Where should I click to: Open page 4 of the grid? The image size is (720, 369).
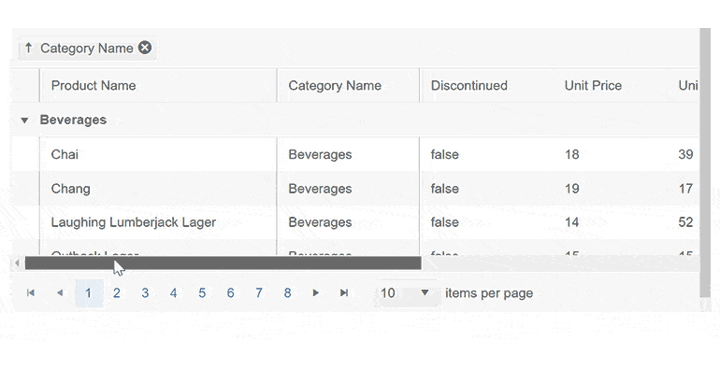tap(174, 292)
